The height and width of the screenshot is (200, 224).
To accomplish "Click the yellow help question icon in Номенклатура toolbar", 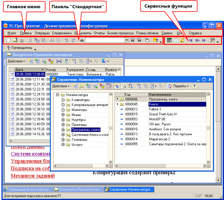I will 194,86.
